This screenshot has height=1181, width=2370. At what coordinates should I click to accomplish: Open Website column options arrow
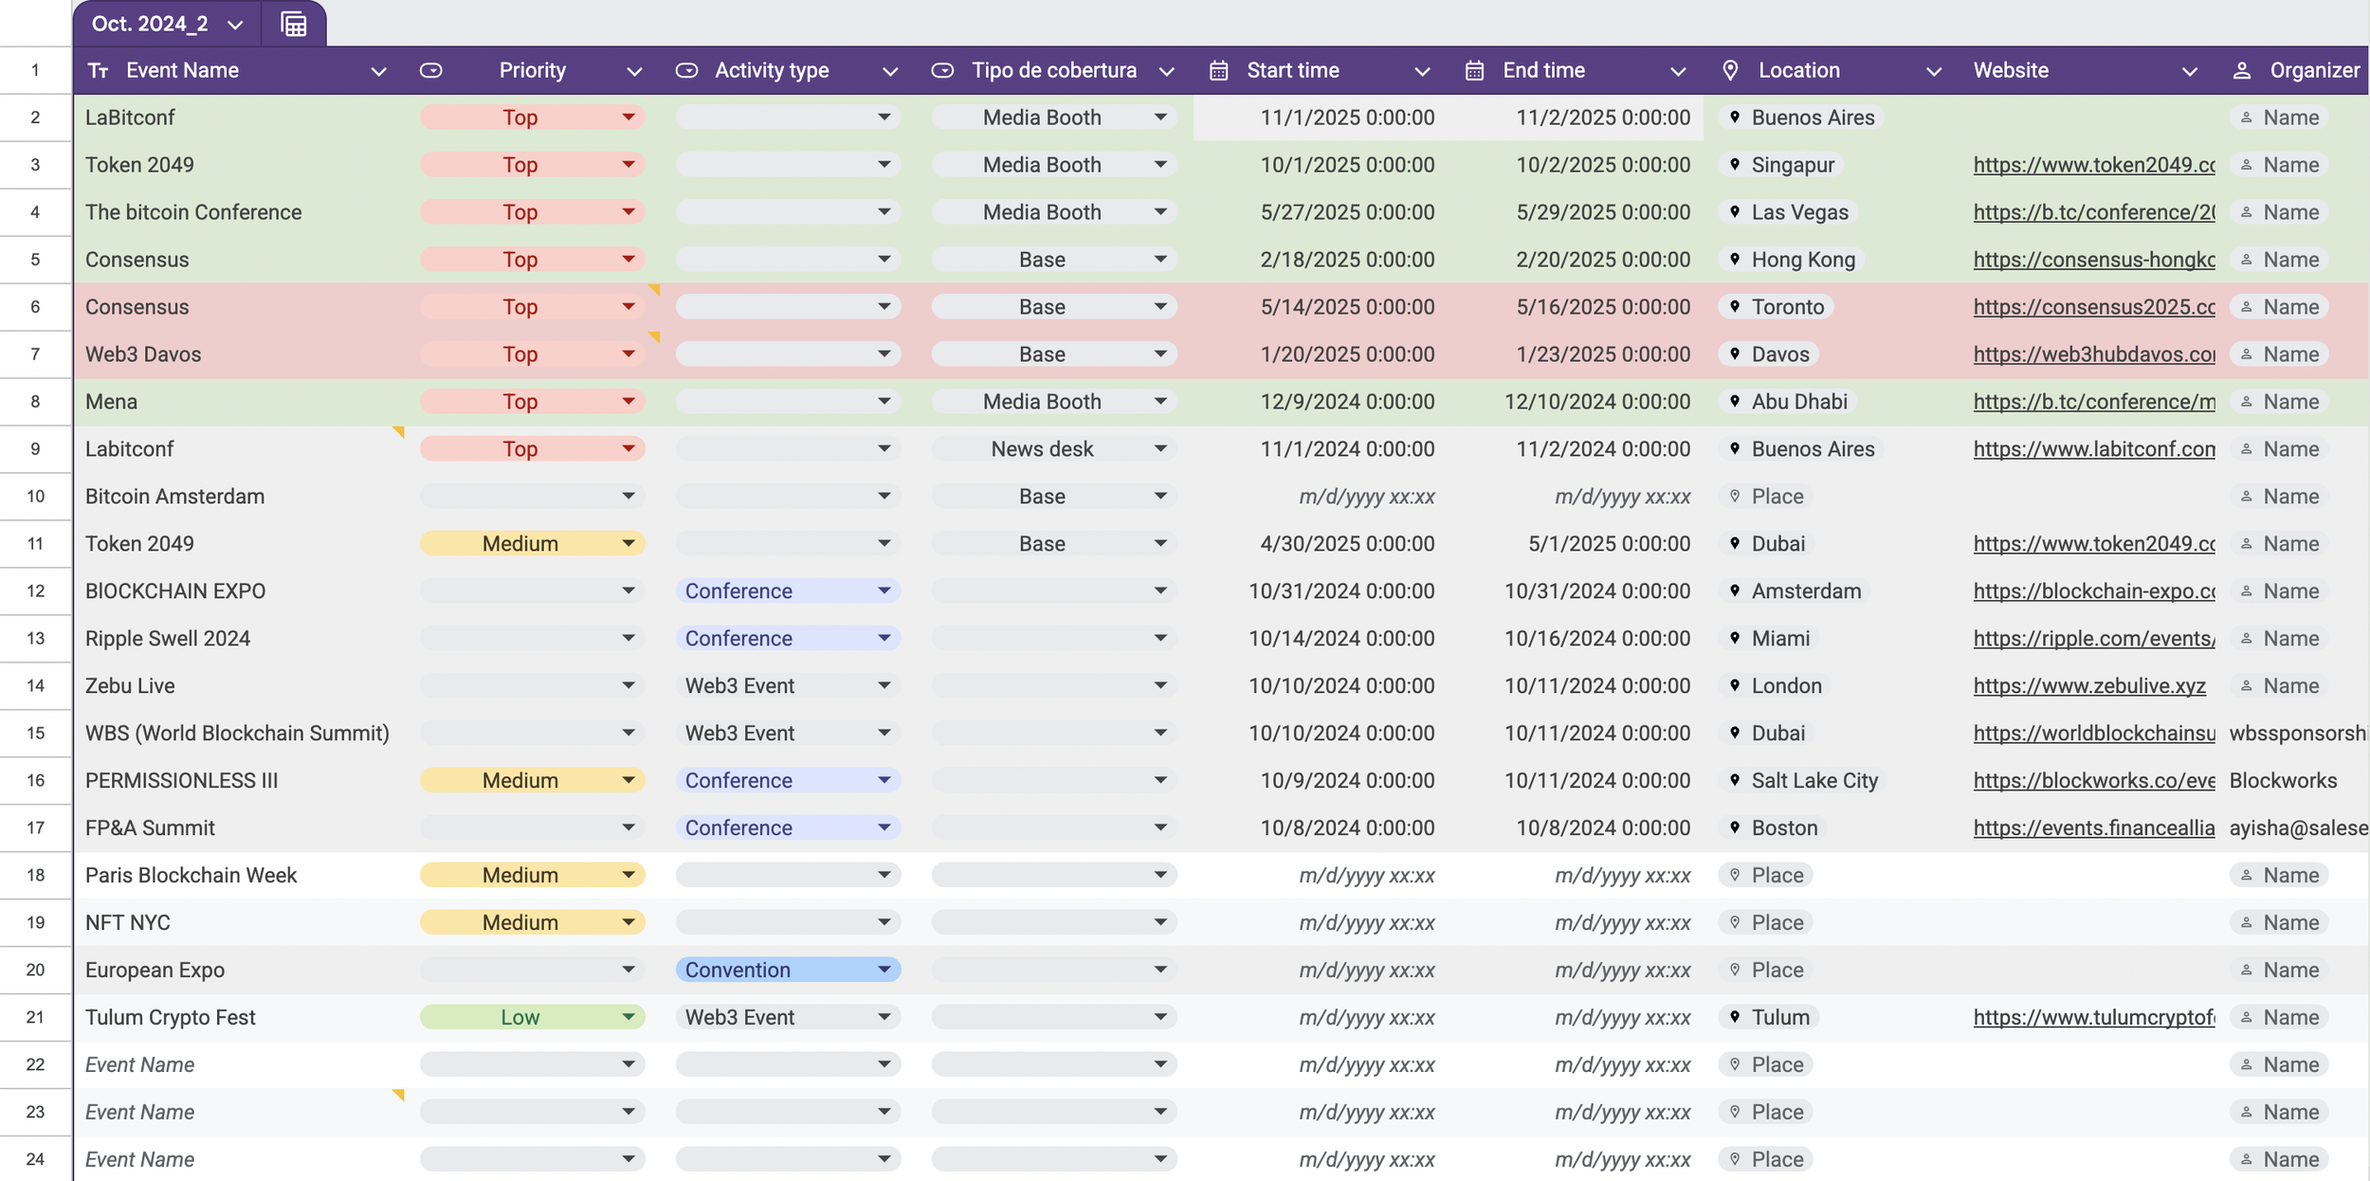[2189, 72]
